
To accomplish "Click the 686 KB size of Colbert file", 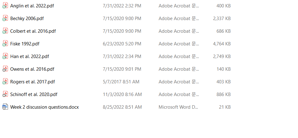I will pos(223,31).
